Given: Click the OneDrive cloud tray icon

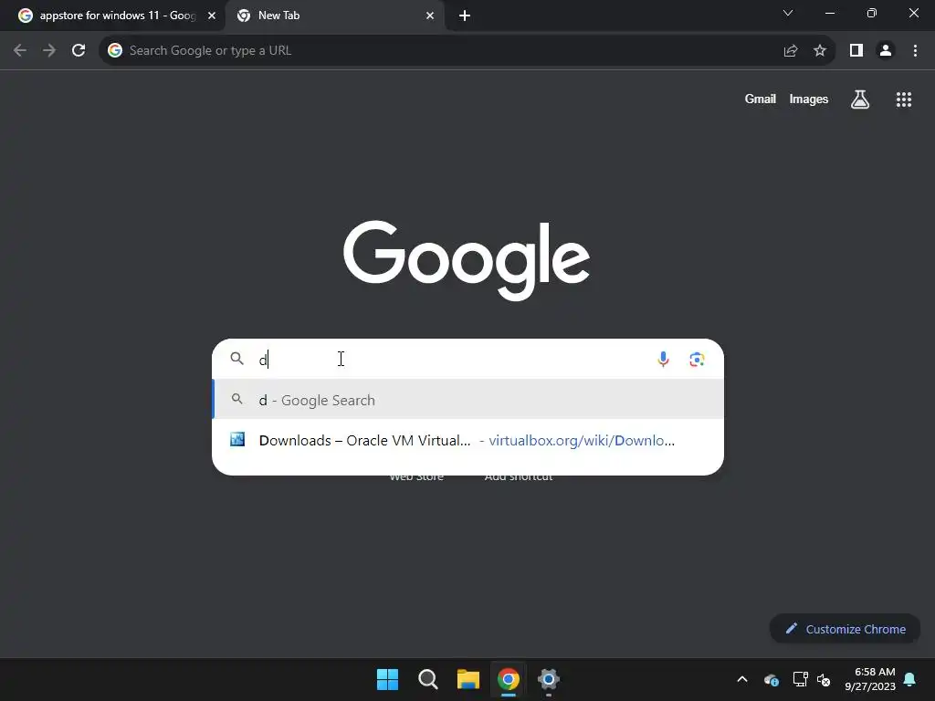Looking at the screenshot, I should click(771, 679).
